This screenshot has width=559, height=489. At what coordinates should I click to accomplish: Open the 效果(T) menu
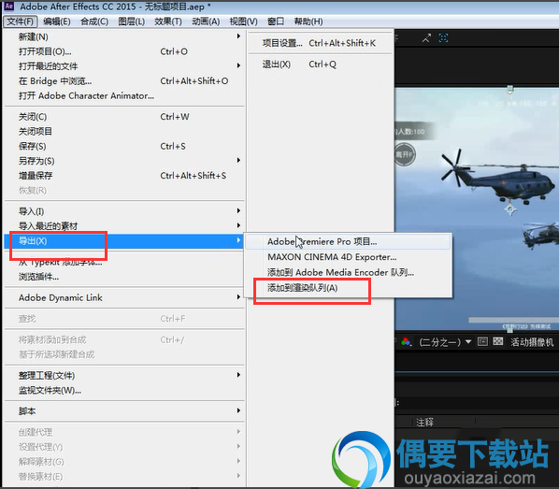point(168,22)
